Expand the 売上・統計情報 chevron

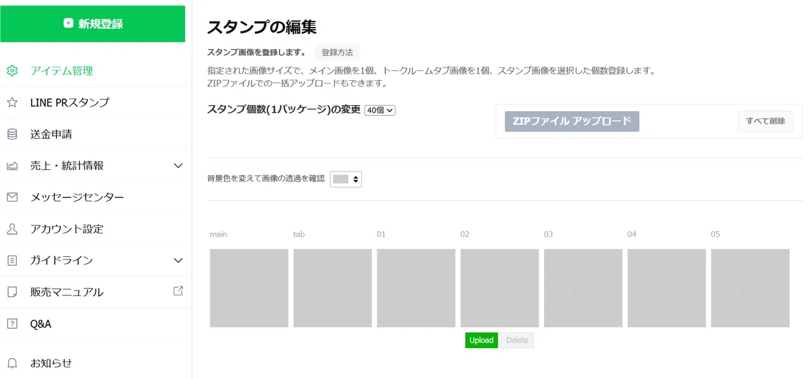pyautogui.click(x=178, y=166)
